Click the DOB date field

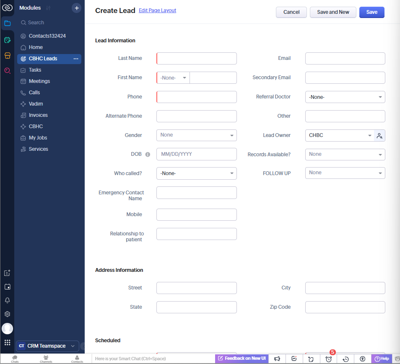196,155
